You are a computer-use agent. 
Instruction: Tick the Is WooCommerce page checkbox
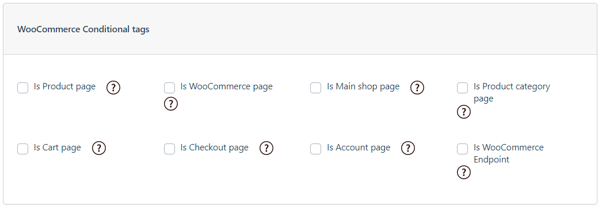[169, 88]
